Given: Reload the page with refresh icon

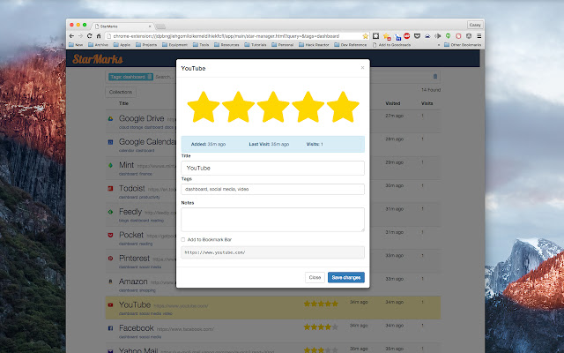Looking at the screenshot, I should tap(90, 36).
